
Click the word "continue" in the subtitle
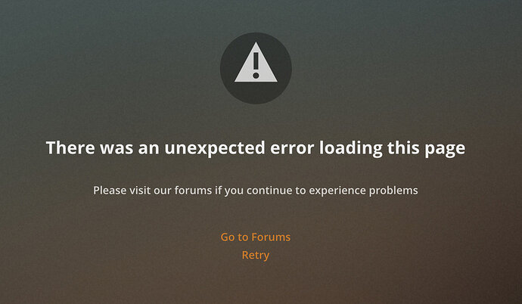pos(269,191)
